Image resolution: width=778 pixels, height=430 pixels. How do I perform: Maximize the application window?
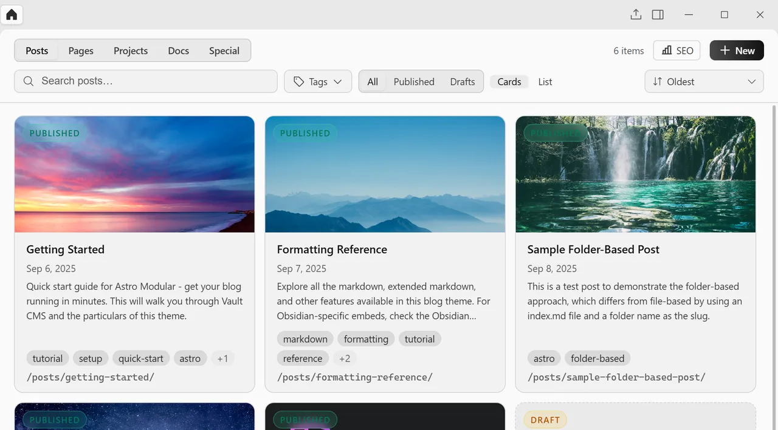pyautogui.click(x=724, y=15)
